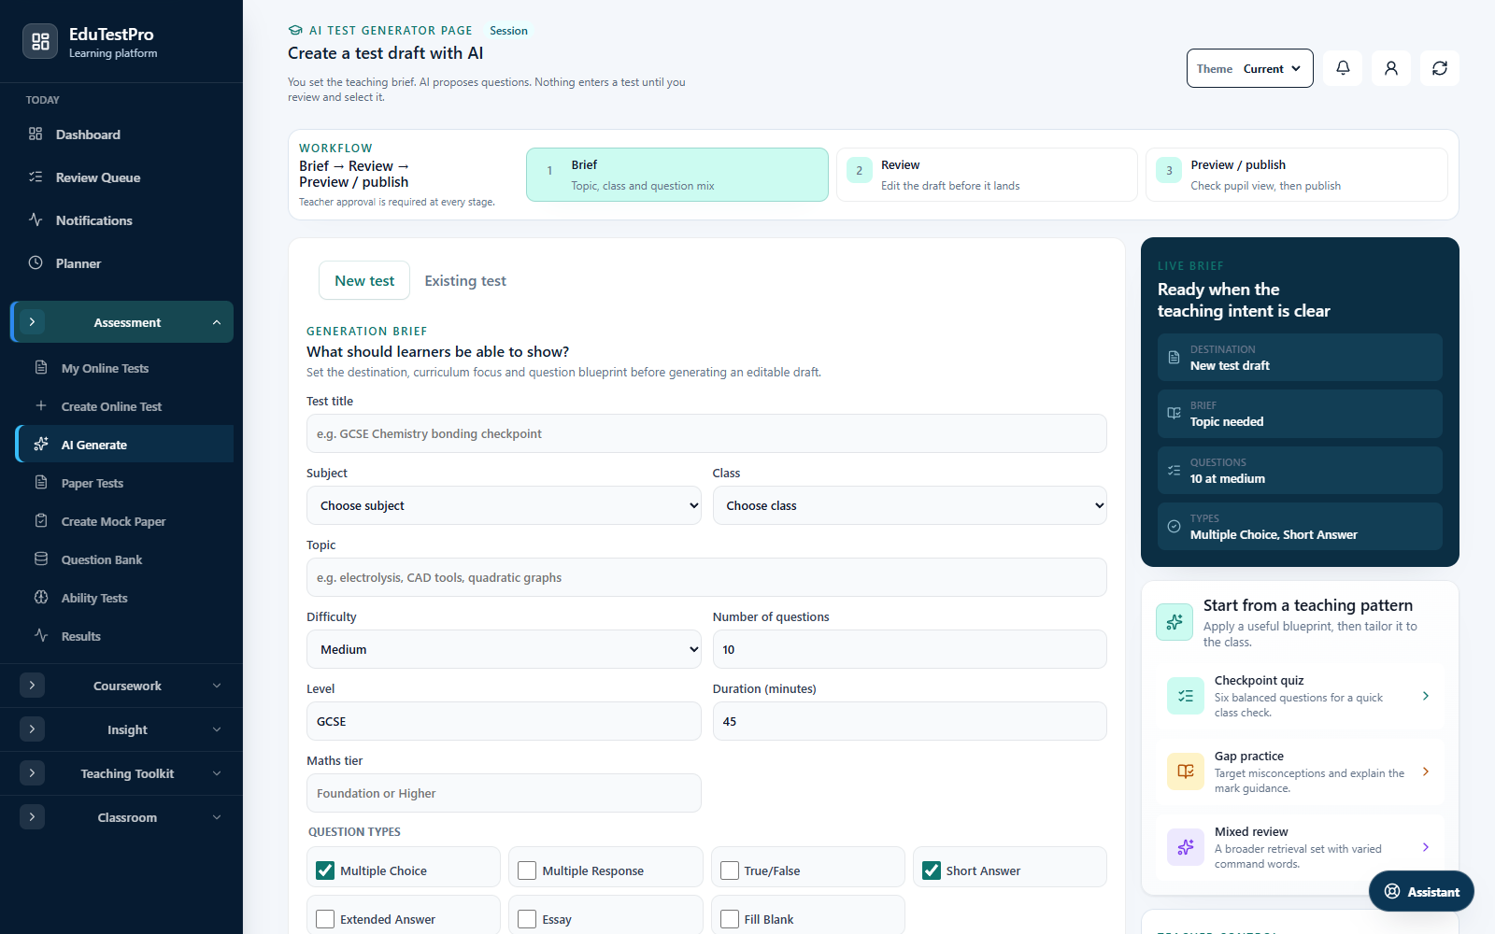Click the Questions list icon in Live Brief
This screenshot has width=1495, height=934.
point(1175,471)
